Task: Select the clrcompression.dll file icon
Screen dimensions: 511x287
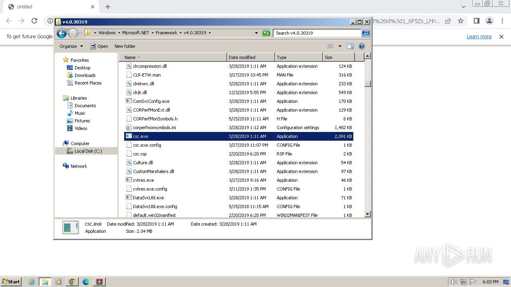Action: point(129,66)
